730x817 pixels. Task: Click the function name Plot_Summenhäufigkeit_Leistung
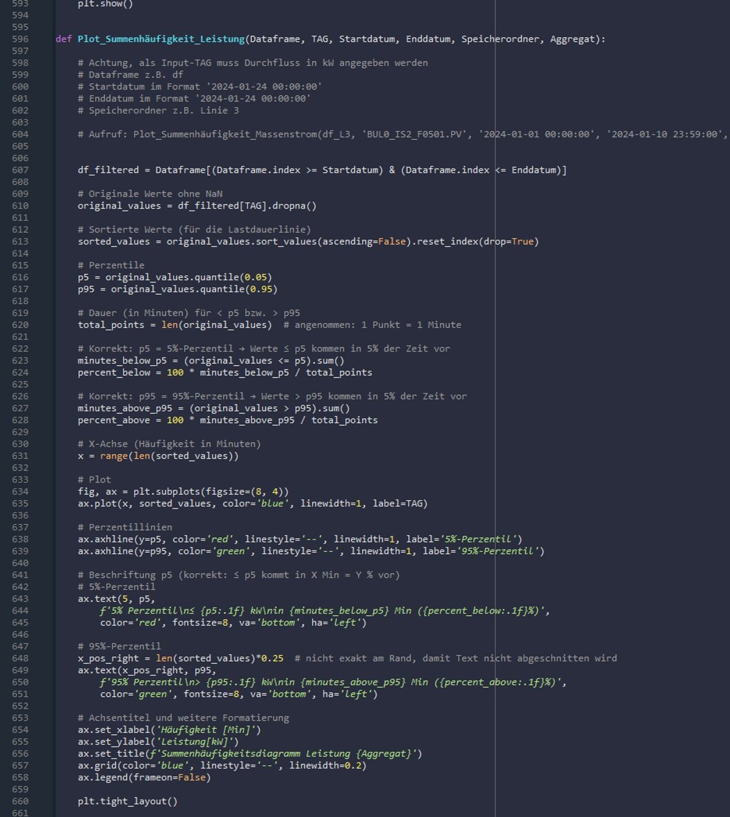[x=161, y=39]
